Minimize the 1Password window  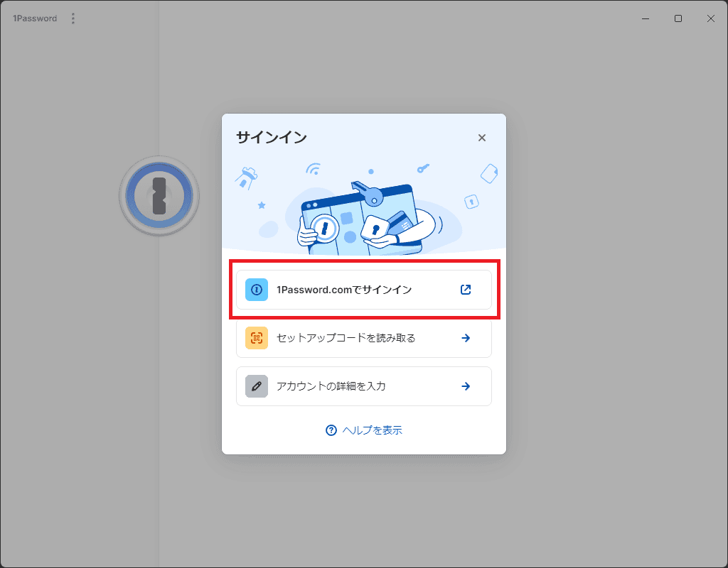coord(646,18)
